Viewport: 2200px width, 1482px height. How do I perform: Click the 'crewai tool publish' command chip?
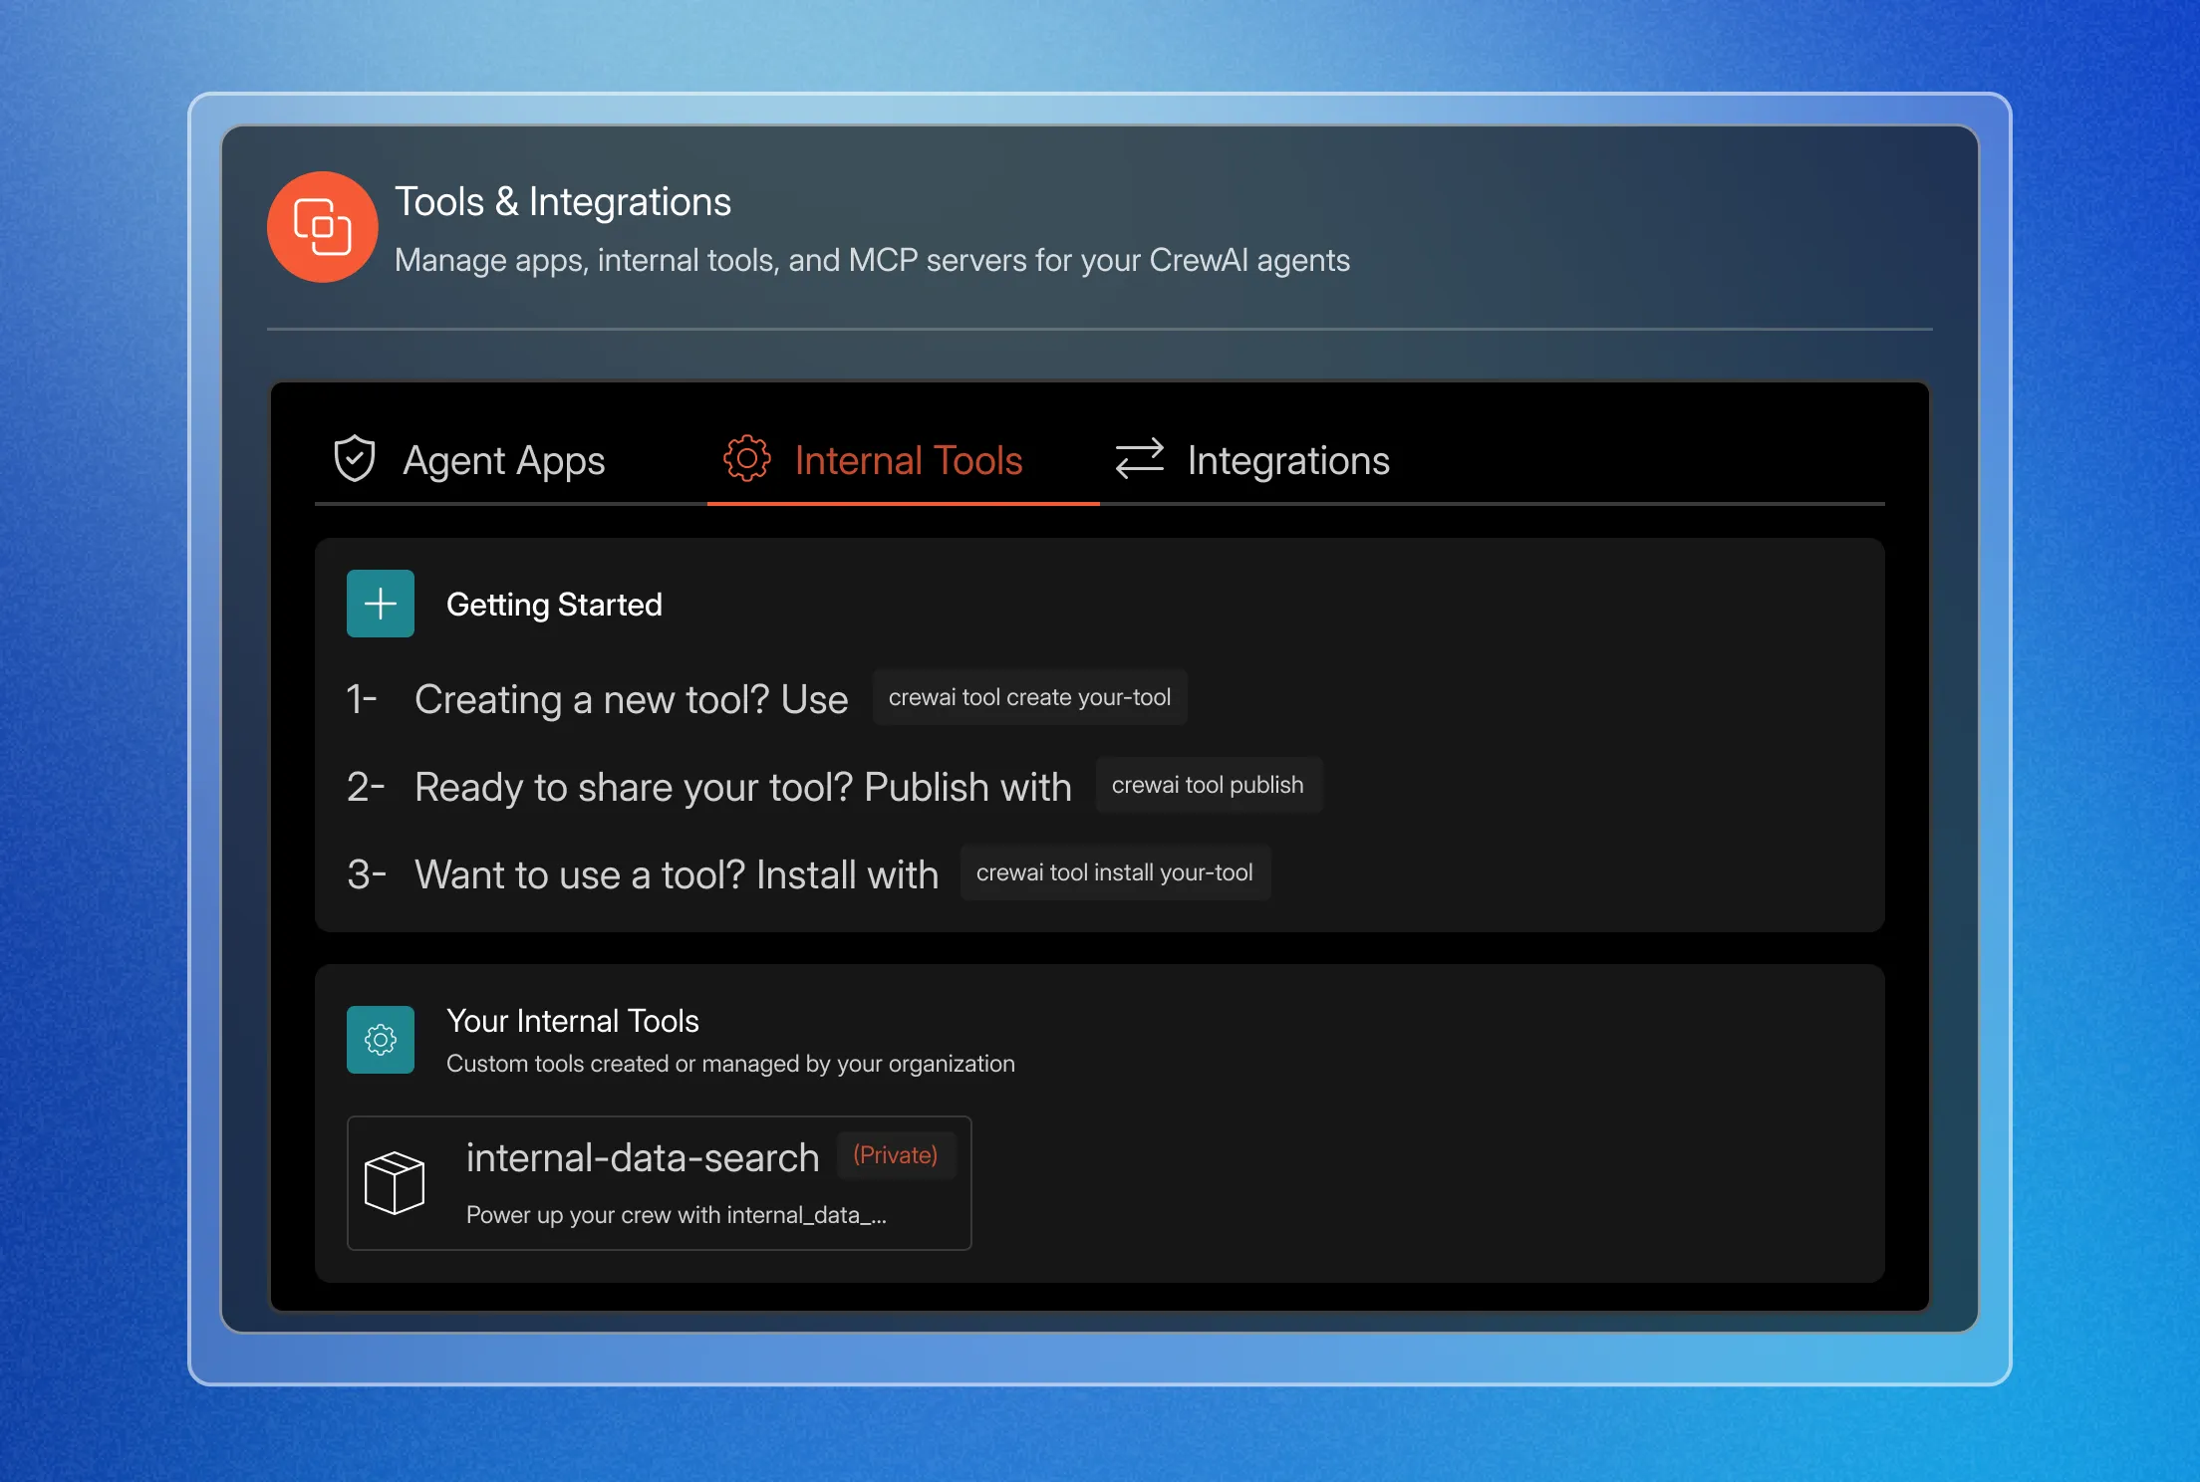click(x=1208, y=785)
